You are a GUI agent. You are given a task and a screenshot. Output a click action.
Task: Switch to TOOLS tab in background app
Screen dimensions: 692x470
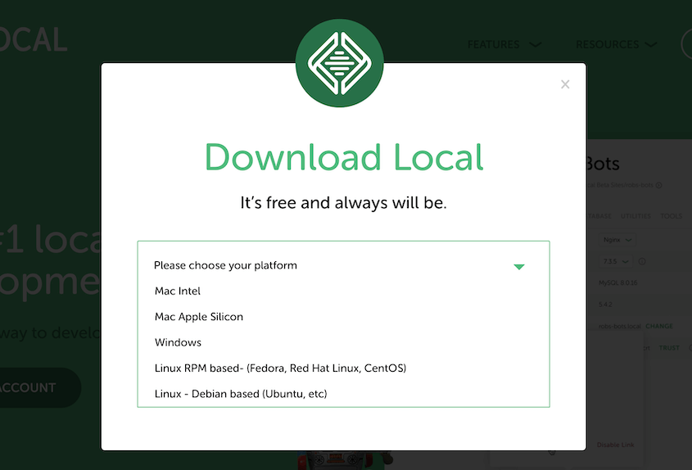pyautogui.click(x=671, y=216)
